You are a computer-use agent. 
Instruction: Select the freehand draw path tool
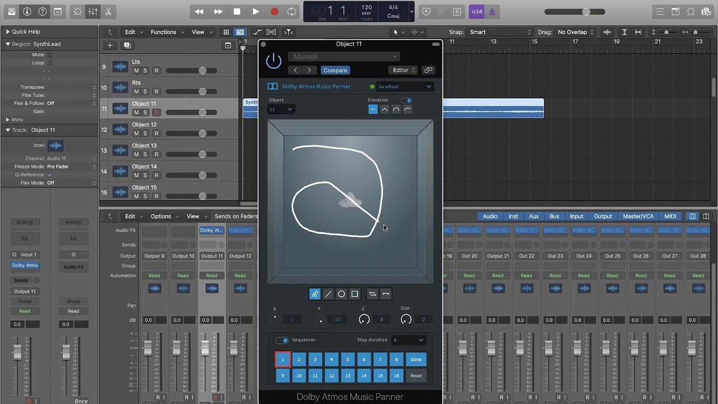(x=315, y=294)
